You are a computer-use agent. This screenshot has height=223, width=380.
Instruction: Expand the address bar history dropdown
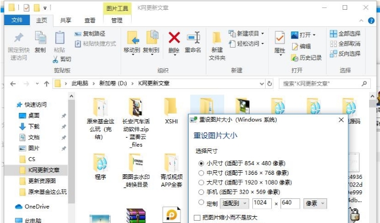tap(262, 84)
